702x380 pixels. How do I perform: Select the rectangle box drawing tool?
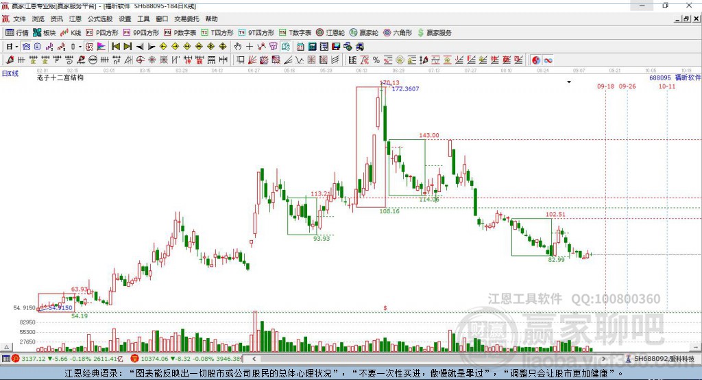[240, 60]
